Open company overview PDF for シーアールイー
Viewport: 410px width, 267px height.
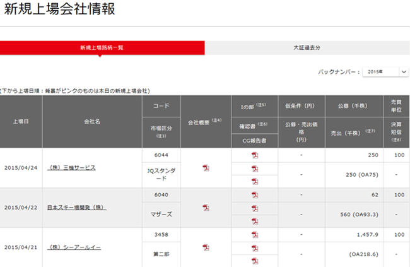pos(206,247)
